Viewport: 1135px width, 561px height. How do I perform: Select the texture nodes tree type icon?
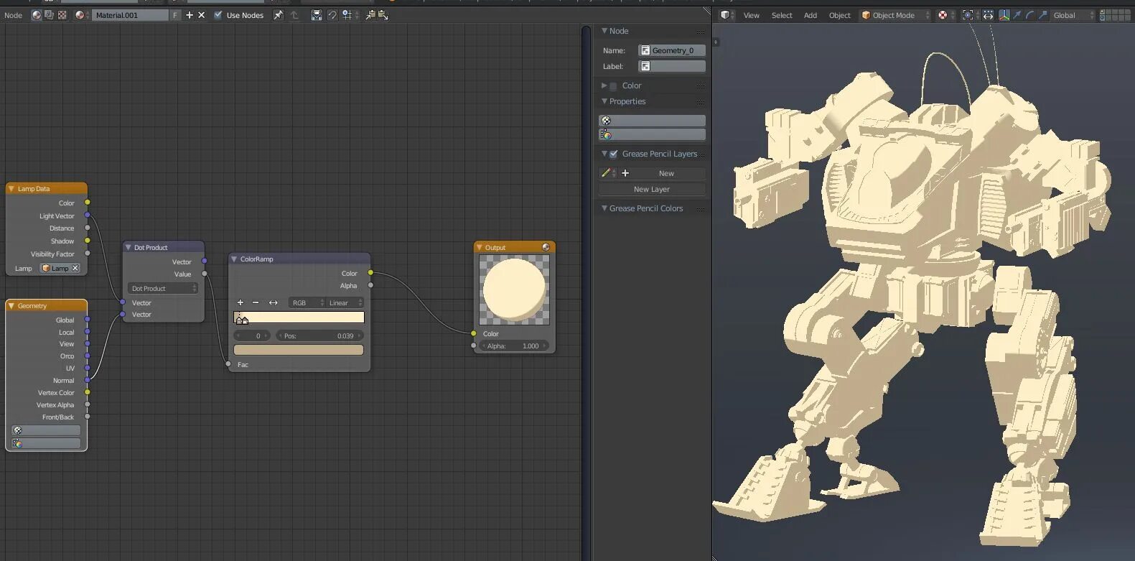(x=62, y=15)
